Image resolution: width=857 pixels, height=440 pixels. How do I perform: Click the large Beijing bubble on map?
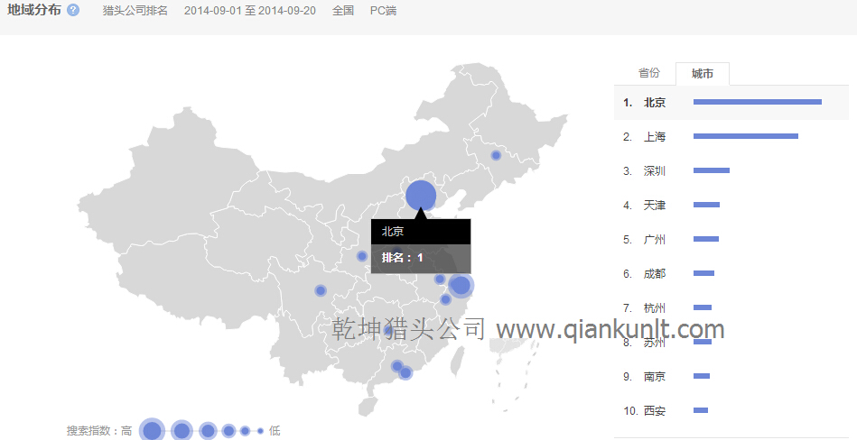[421, 196]
